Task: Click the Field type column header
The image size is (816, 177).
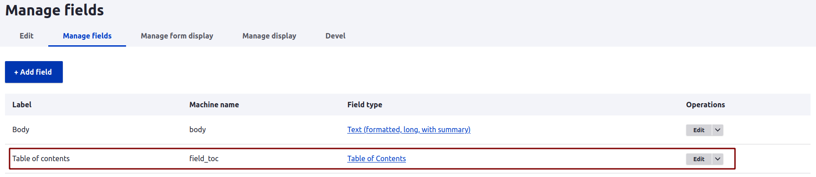Action: (x=365, y=105)
